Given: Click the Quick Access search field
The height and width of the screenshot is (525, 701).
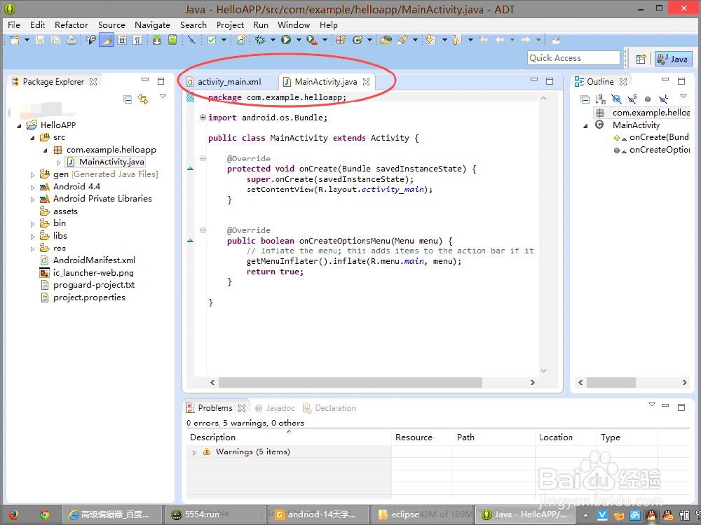Looking at the screenshot, I should [x=574, y=58].
